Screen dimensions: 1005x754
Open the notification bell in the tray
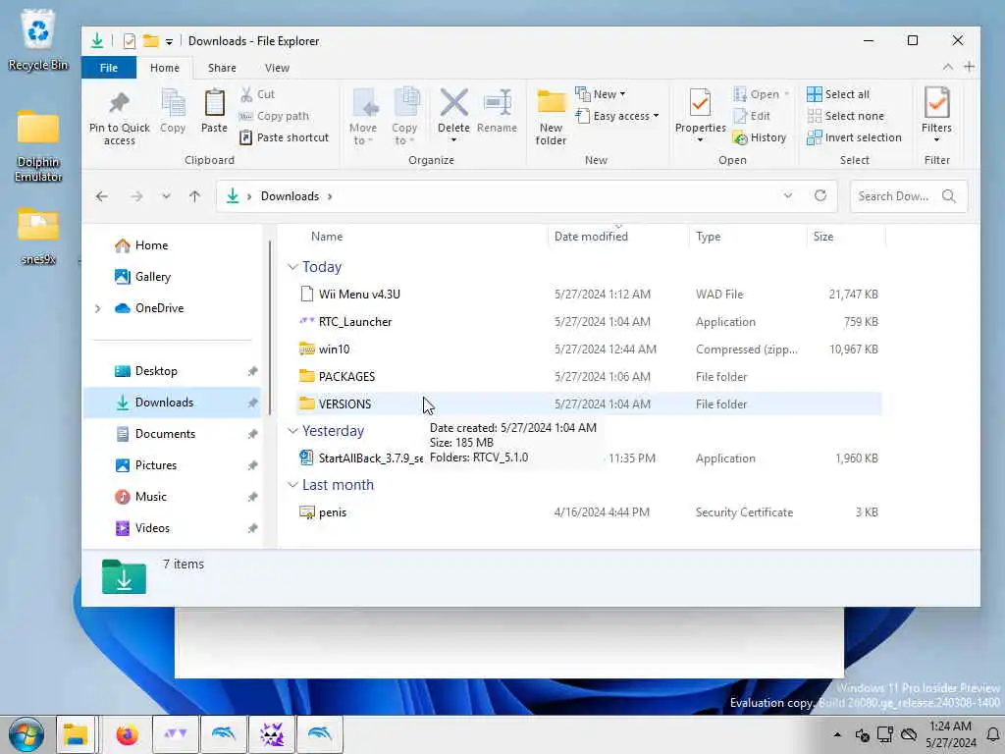coord(993,734)
